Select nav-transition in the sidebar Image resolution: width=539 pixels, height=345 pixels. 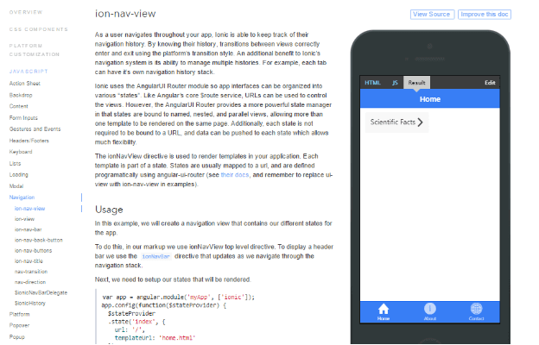coord(31,272)
